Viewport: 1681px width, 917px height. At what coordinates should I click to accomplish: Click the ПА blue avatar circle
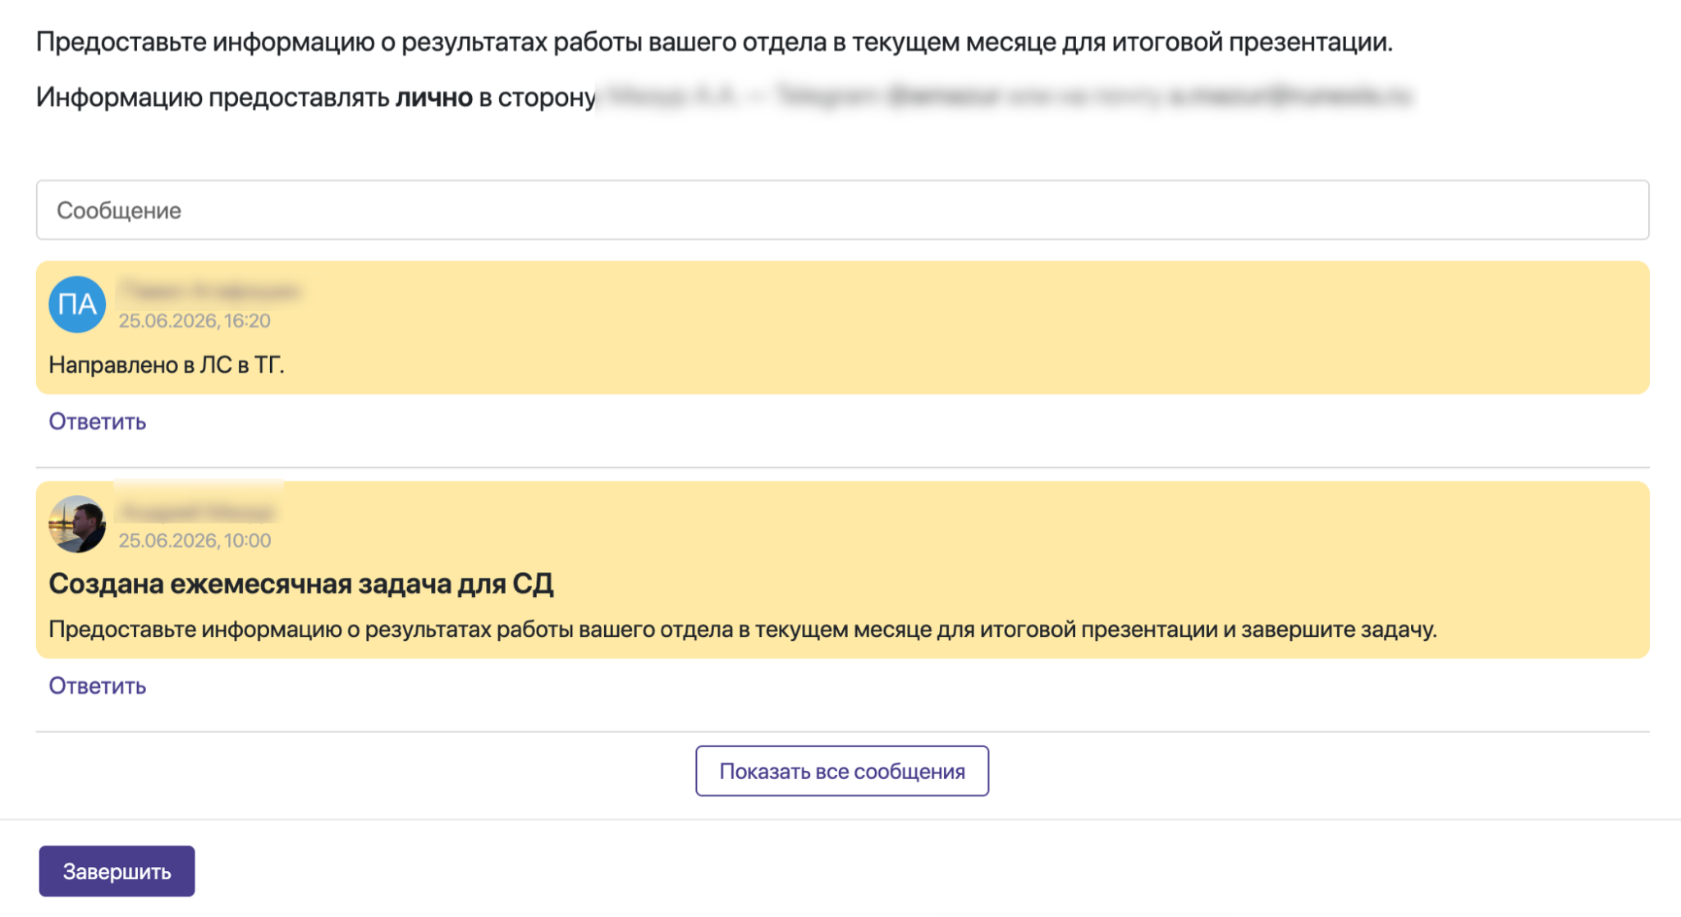(x=77, y=305)
